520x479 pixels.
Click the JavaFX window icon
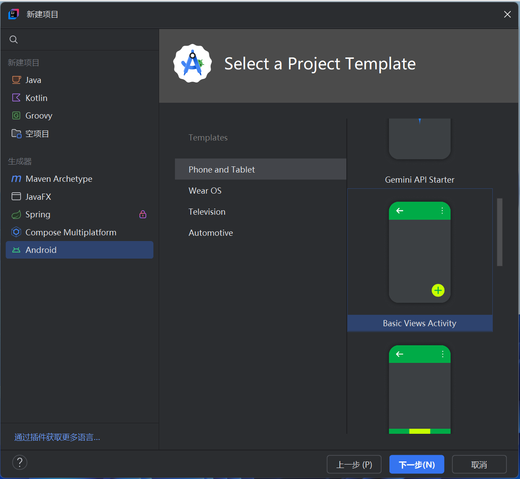point(16,196)
